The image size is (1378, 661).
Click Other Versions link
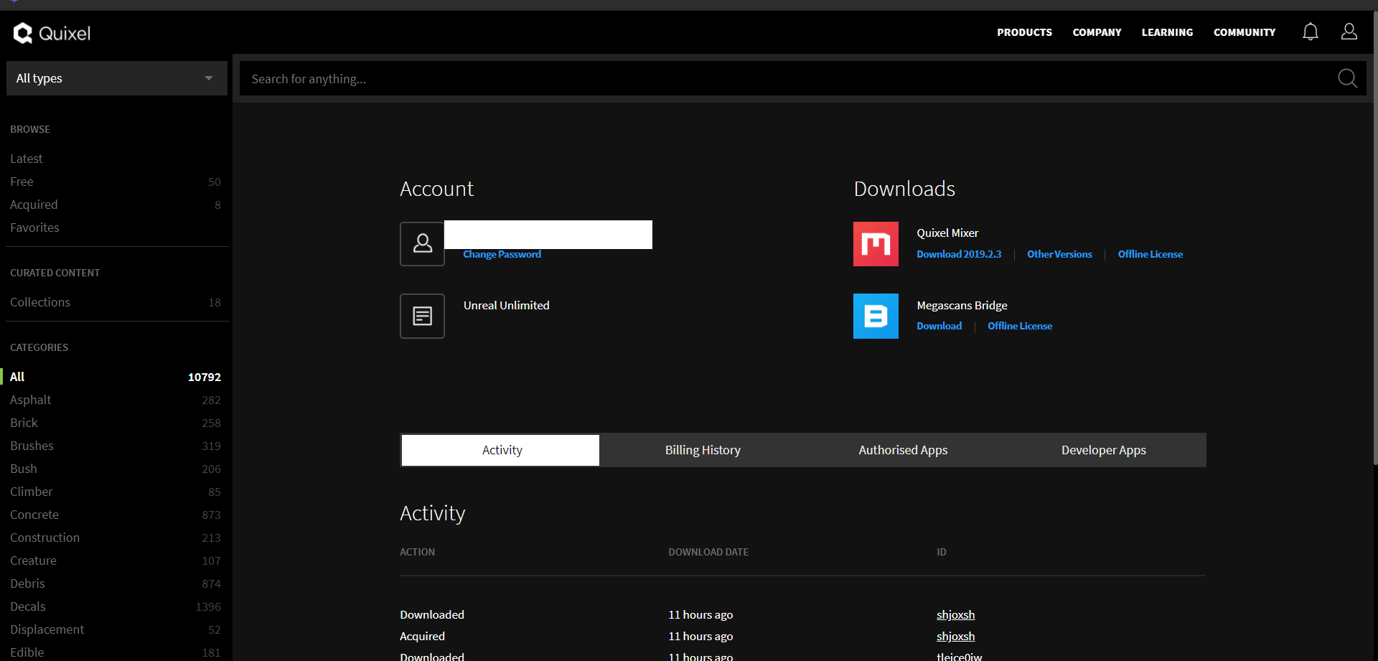click(1059, 254)
